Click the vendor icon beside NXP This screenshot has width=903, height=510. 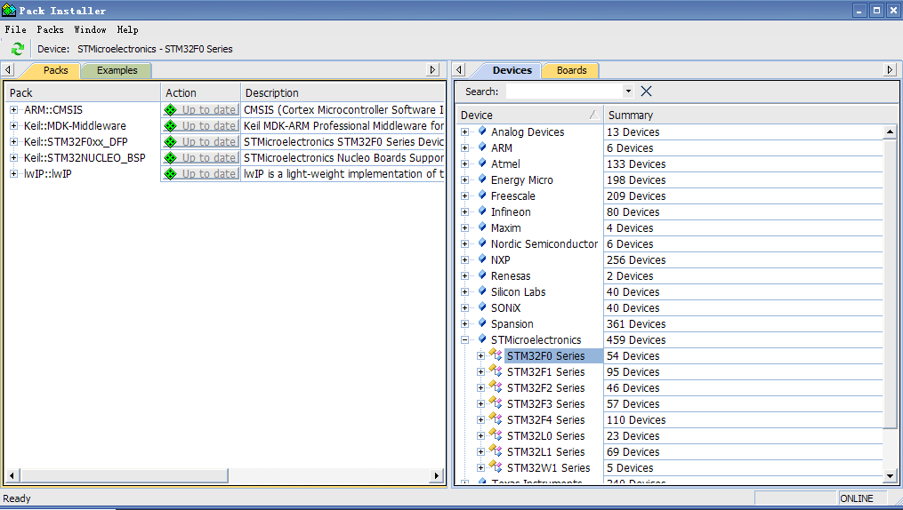[x=482, y=260]
